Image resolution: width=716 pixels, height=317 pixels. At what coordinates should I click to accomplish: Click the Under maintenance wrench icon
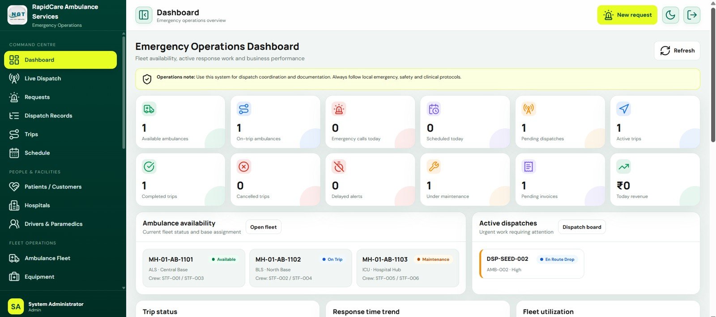pos(434,167)
